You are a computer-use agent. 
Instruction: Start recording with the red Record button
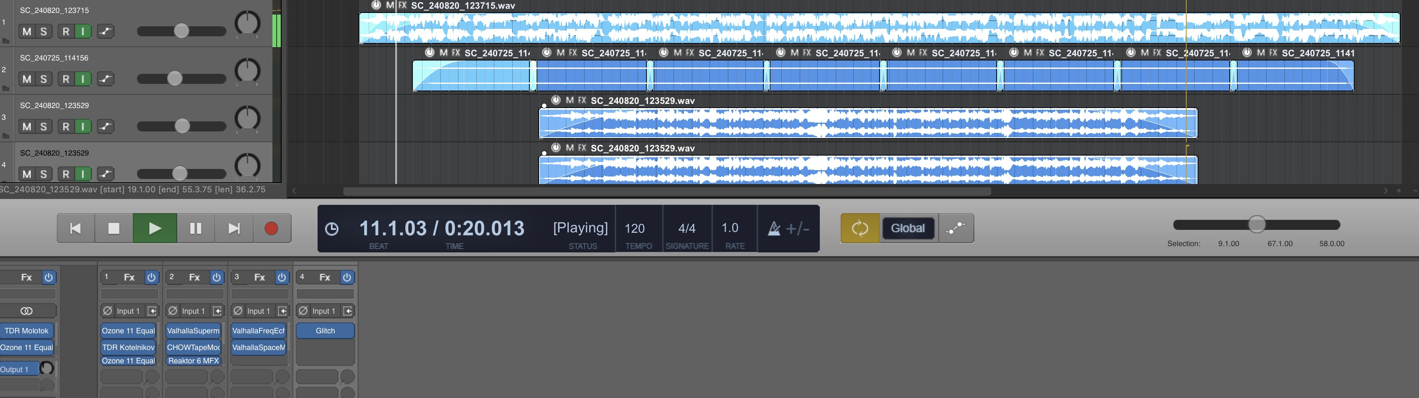click(x=272, y=228)
